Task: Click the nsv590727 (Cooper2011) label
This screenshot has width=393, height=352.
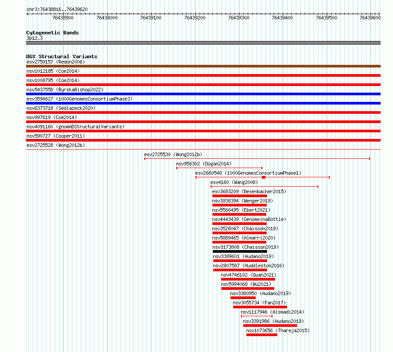Action: tap(56, 136)
